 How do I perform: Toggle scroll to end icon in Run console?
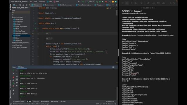(x=17, y=80)
